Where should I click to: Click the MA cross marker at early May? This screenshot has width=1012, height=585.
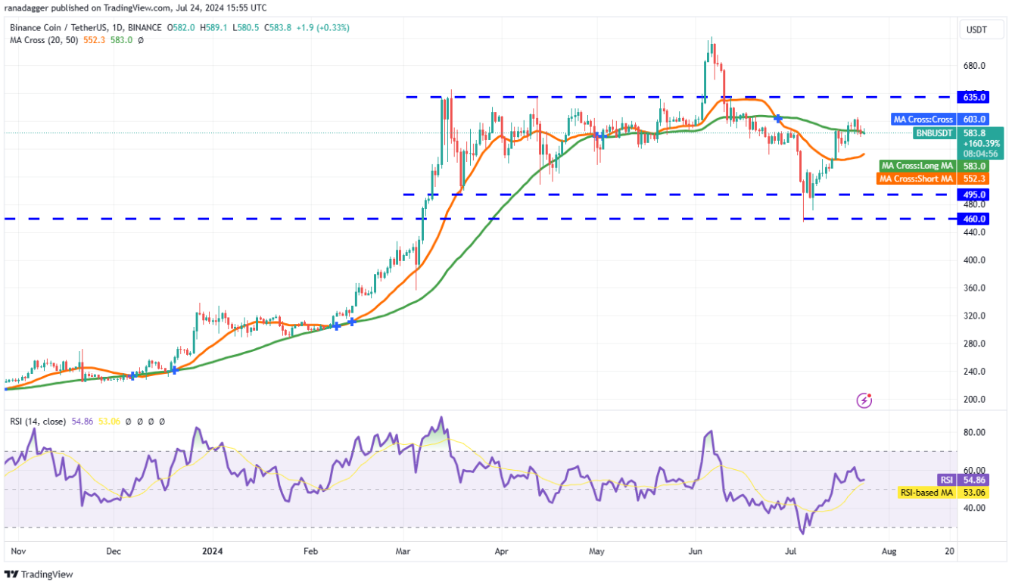599,135
